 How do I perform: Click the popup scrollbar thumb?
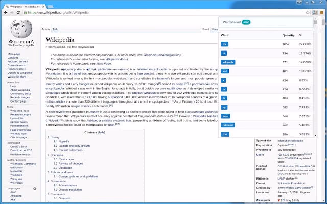tap(315, 22)
